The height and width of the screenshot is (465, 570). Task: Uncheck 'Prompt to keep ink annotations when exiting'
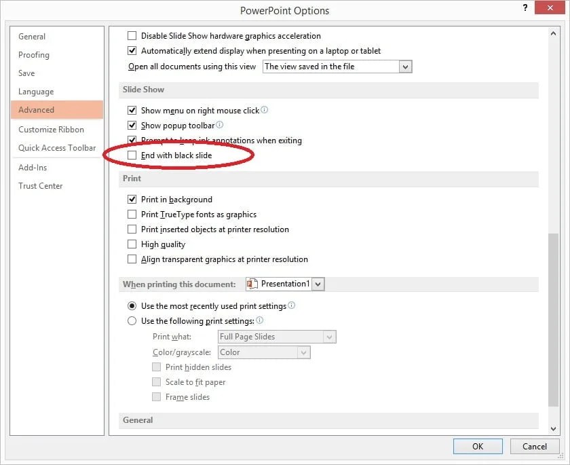click(132, 140)
